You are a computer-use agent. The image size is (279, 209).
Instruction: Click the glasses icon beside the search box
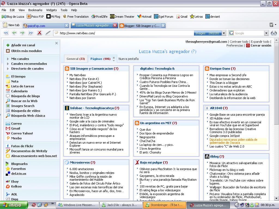point(274,33)
